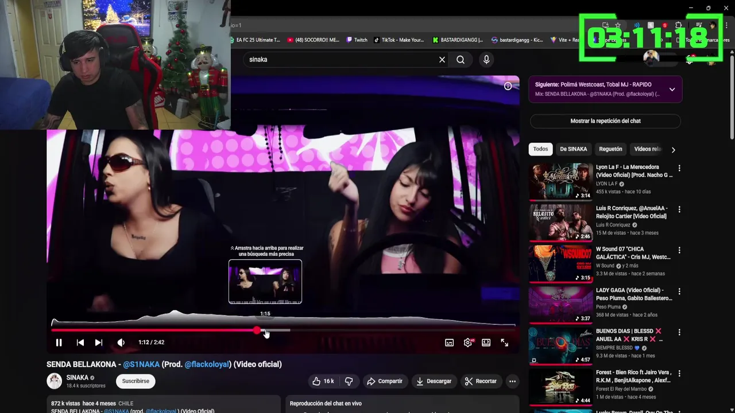Go to the previous video
Screen dimensions: 735x413
tap(80, 342)
